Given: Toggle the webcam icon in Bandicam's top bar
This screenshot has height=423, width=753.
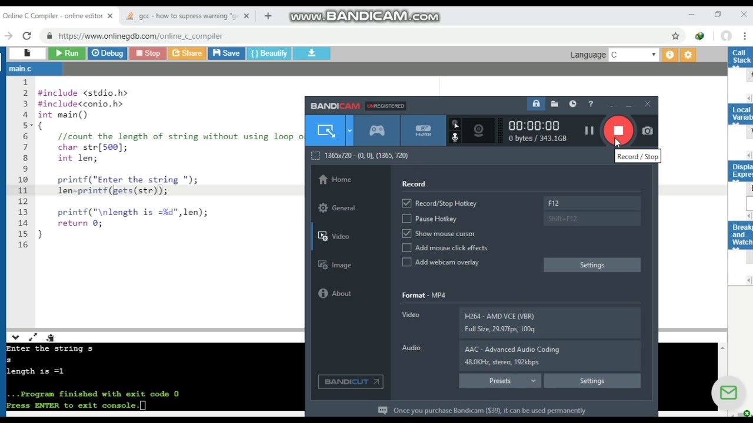Looking at the screenshot, I should tap(478, 130).
